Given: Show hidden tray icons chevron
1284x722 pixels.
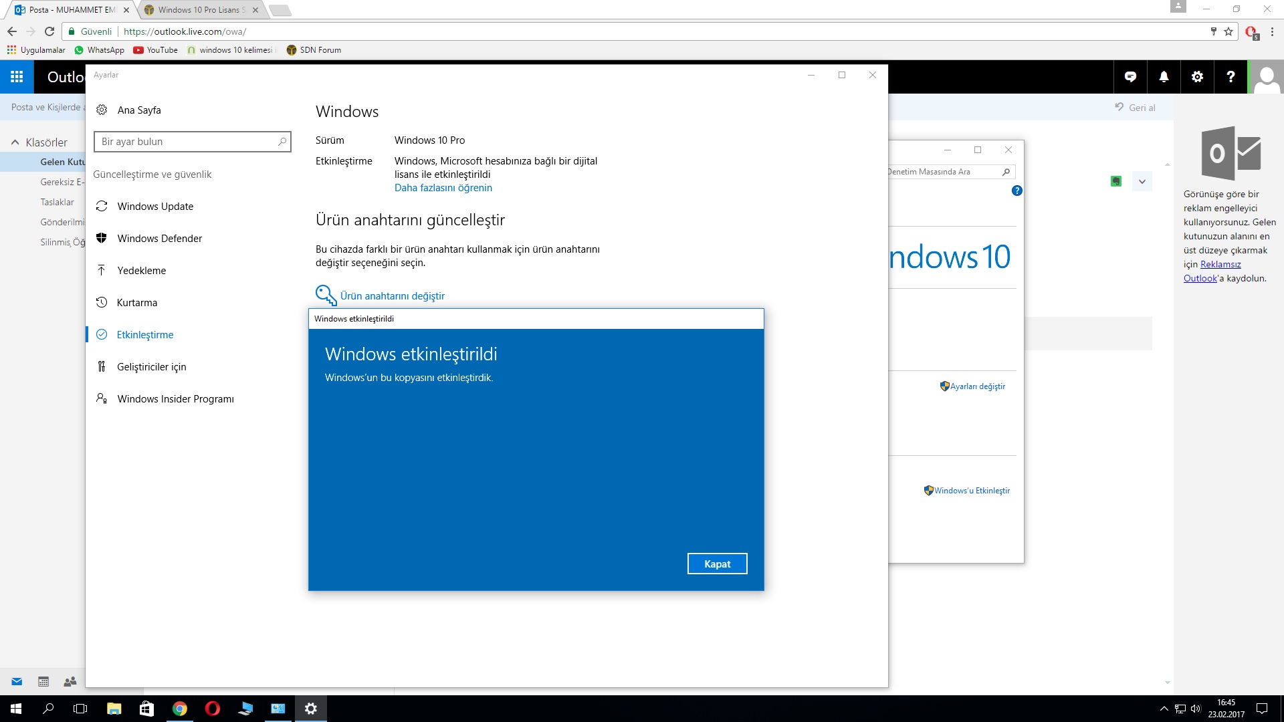Looking at the screenshot, I should pos(1164,709).
